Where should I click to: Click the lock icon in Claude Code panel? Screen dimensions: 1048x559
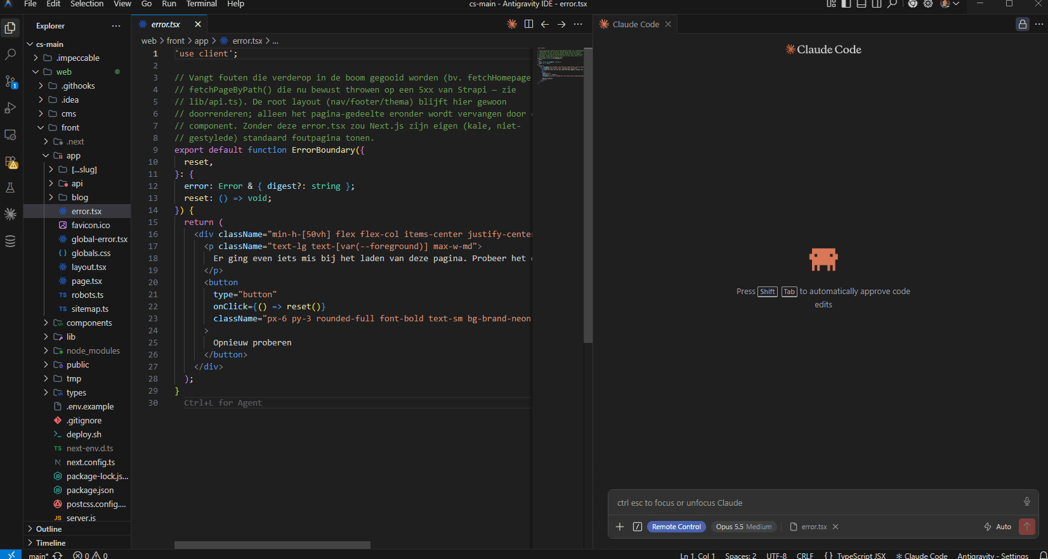[x=1023, y=24]
